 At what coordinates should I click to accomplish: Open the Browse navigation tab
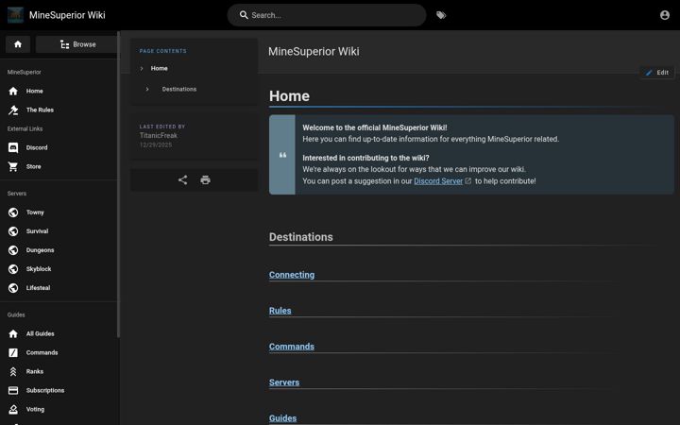[76, 44]
